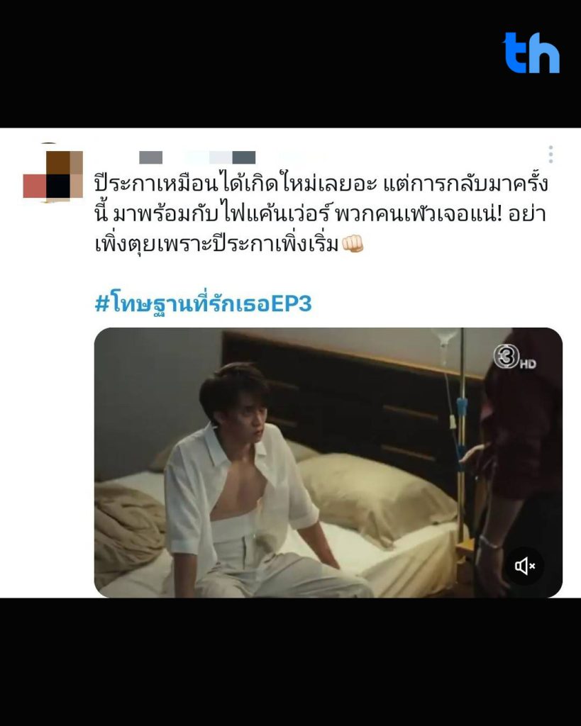The width and height of the screenshot is (581, 726).
Task: Unmute the video with the speaker icon
Action: point(525,565)
